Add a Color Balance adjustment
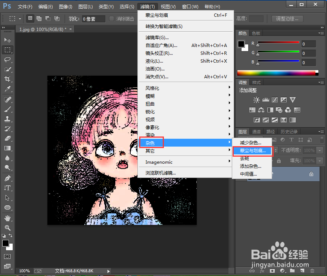327x276 pixels. pyautogui.click(x=261, y=110)
